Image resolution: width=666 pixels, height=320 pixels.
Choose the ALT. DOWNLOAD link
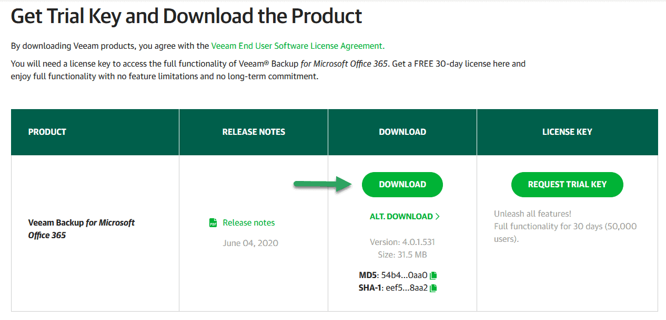(401, 217)
